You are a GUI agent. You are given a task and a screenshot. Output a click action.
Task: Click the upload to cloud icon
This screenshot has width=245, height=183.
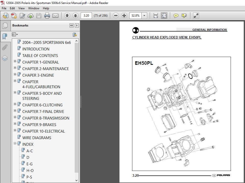tap(31, 16)
